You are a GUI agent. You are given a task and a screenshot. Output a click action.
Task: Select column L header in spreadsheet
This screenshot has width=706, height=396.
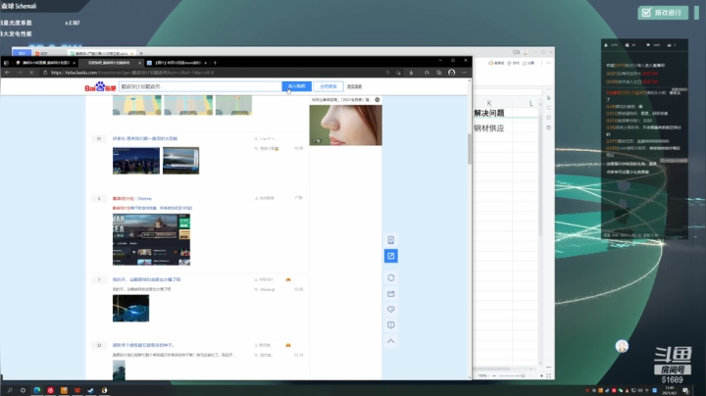click(531, 103)
